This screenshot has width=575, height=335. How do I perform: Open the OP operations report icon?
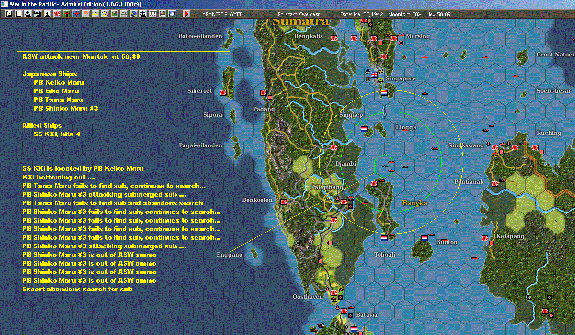tap(153, 14)
